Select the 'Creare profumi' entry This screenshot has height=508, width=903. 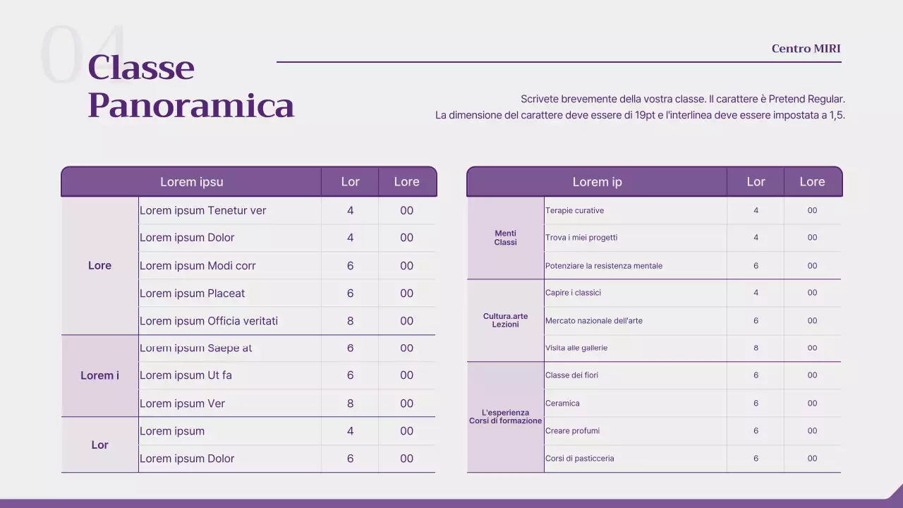571,430
